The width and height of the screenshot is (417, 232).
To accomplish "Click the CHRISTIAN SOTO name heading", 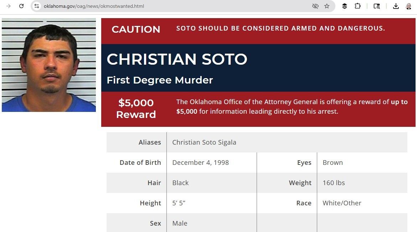I will (x=177, y=59).
